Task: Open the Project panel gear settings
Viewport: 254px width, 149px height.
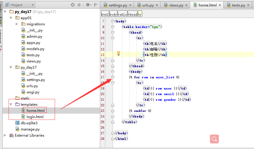Action: pyautogui.click(x=88, y=5)
